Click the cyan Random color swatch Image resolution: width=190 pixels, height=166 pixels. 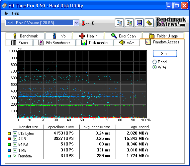click(x=9, y=156)
